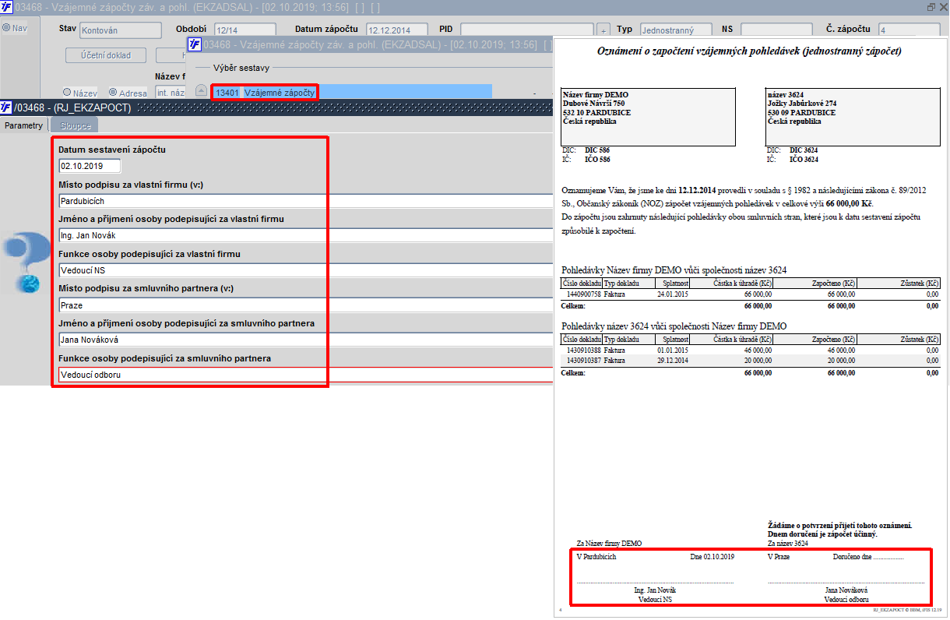
Task: Click the report selection window logo icon
Action: click(x=195, y=44)
